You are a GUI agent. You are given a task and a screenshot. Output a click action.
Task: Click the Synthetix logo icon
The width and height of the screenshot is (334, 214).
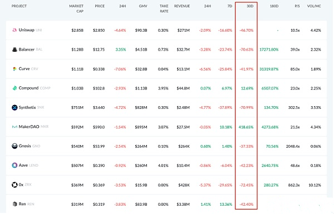coord(14,107)
